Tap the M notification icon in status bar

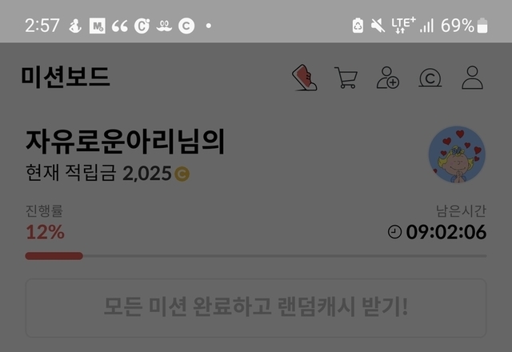coord(98,26)
